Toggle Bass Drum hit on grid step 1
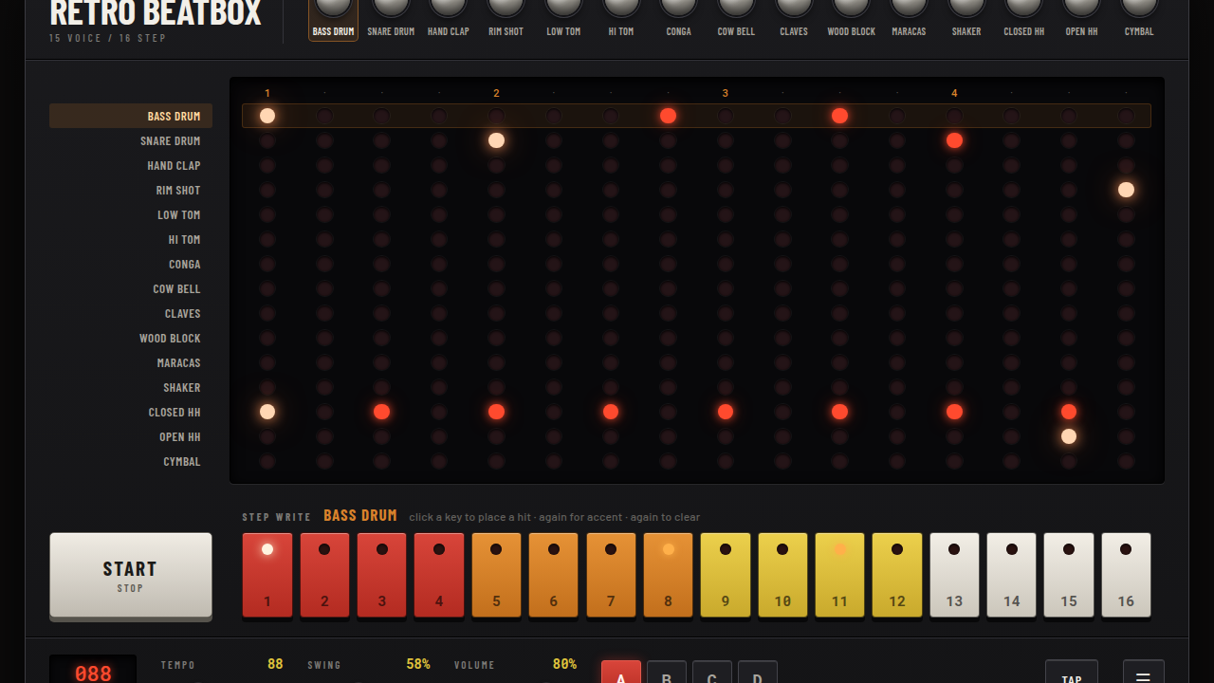This screenshot has width=1214, height=683. pyautogui.click(x=267, y=116)
